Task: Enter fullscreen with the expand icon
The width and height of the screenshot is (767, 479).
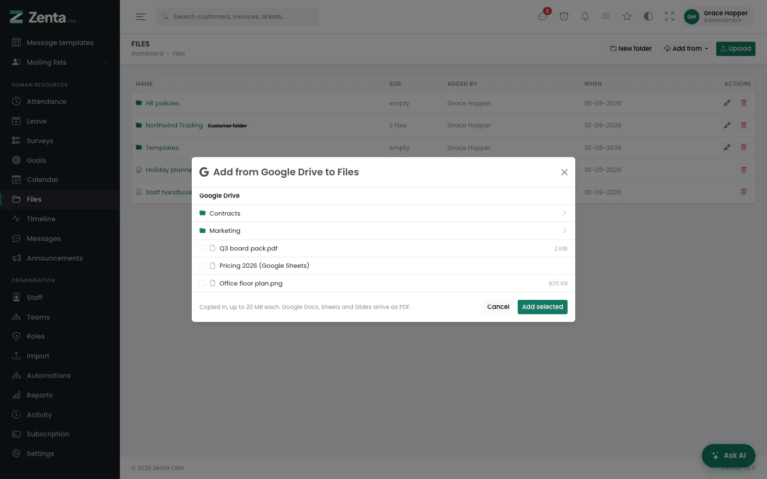Action: pyautogui.click(x=669, y=16)
